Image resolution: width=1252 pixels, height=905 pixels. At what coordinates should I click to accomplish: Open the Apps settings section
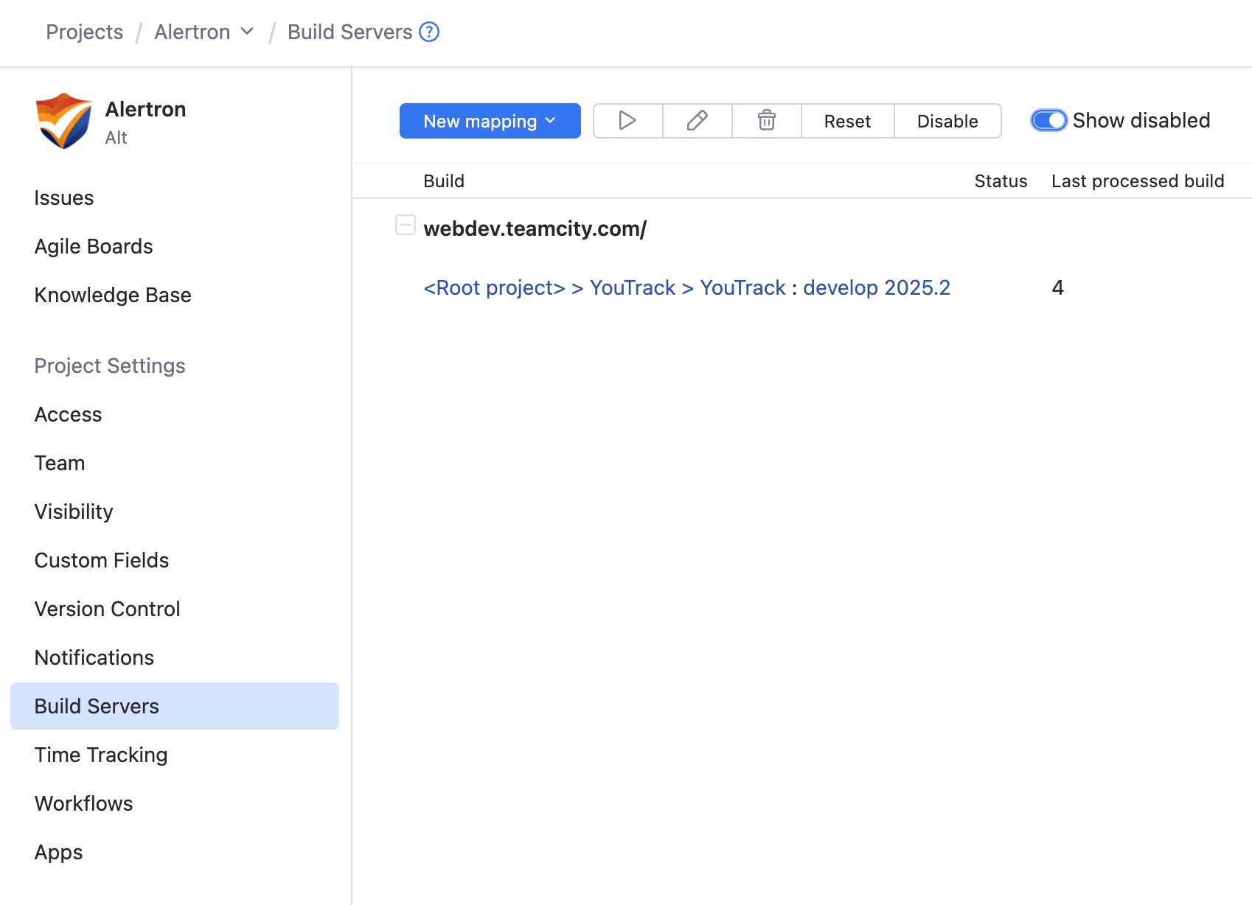(x=58, y=852)
